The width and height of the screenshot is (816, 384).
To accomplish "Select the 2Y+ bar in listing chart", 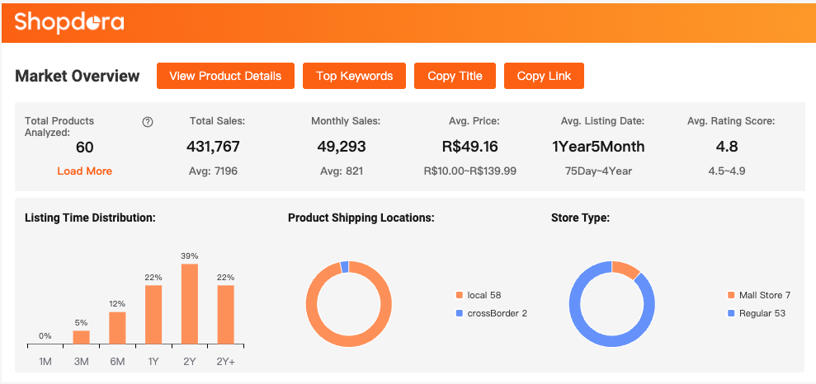I will tap(225, 314).
